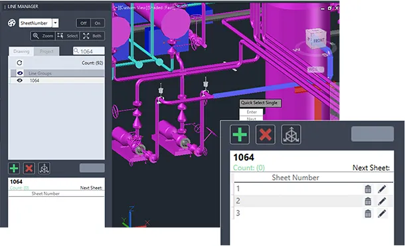Turn color override Off
Image resolution: width=405 pixels, height=246 pixels.
(84, 23)
